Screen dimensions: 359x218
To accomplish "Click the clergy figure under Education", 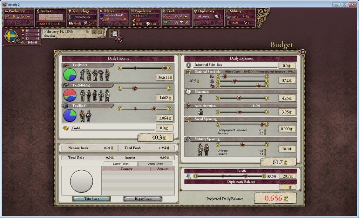I will pyautogui.click(x=200, y=98).
